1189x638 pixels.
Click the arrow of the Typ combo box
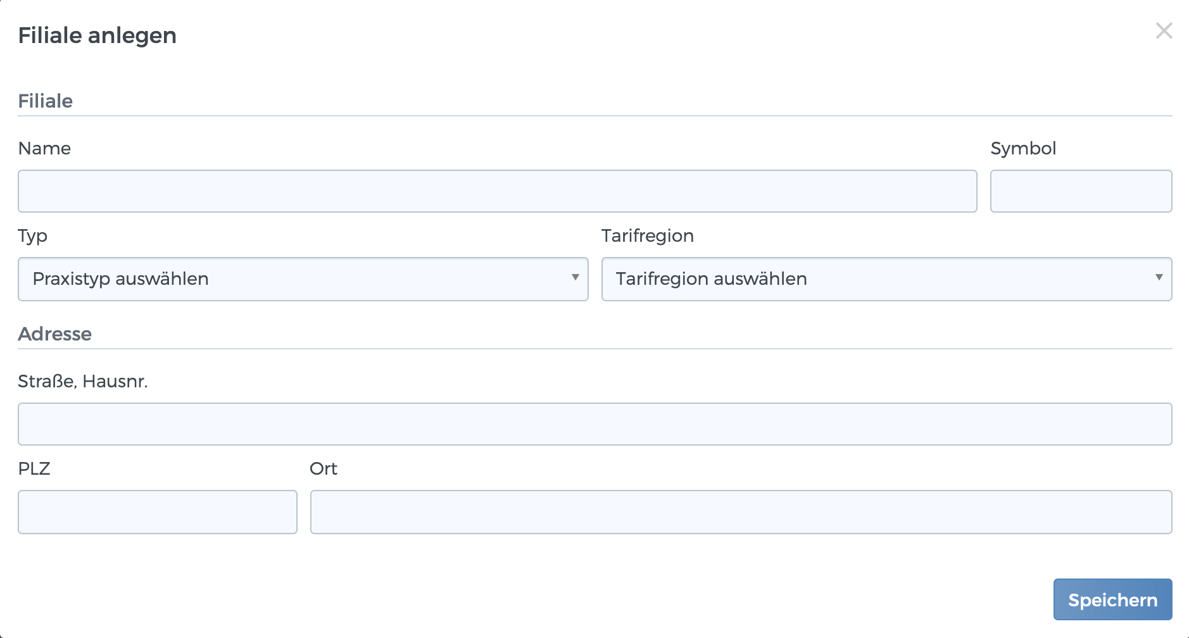[x=575, y=278]
